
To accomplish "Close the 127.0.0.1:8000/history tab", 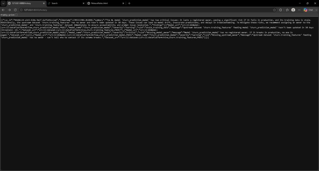I will click(44, 3).
